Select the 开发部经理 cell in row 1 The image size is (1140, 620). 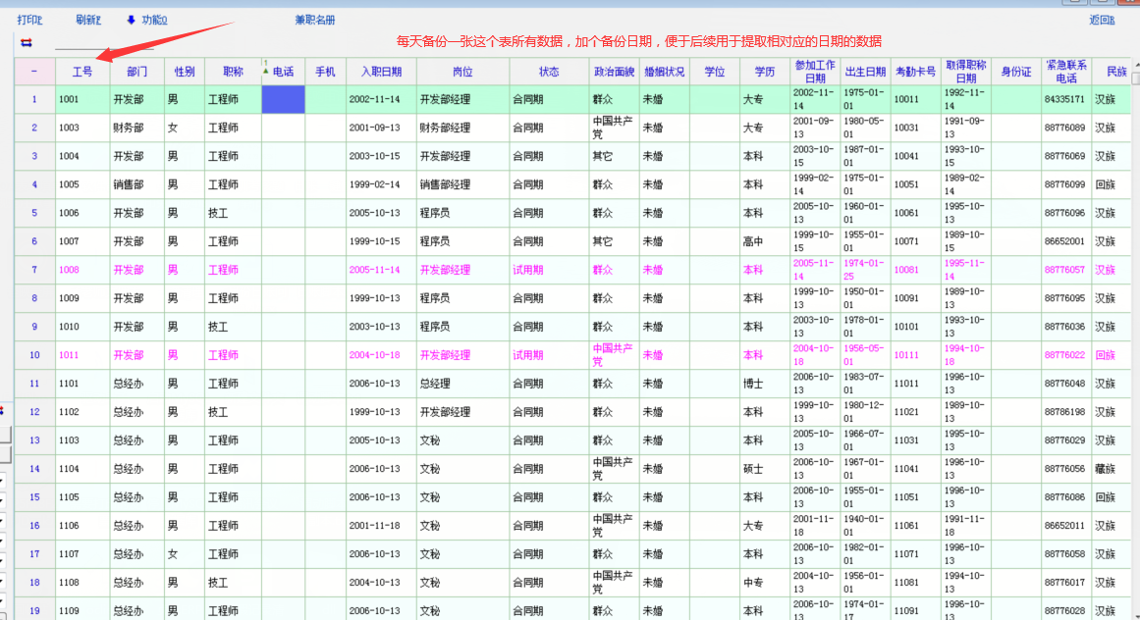pos(462,99)
